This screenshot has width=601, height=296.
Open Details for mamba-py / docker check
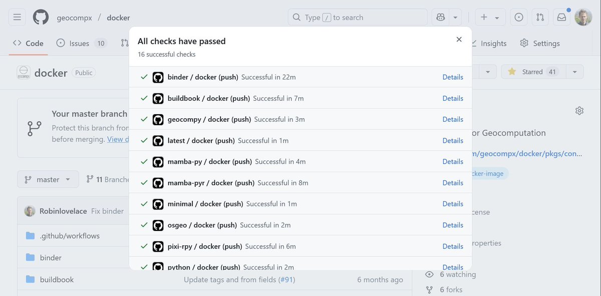(453, 162)
